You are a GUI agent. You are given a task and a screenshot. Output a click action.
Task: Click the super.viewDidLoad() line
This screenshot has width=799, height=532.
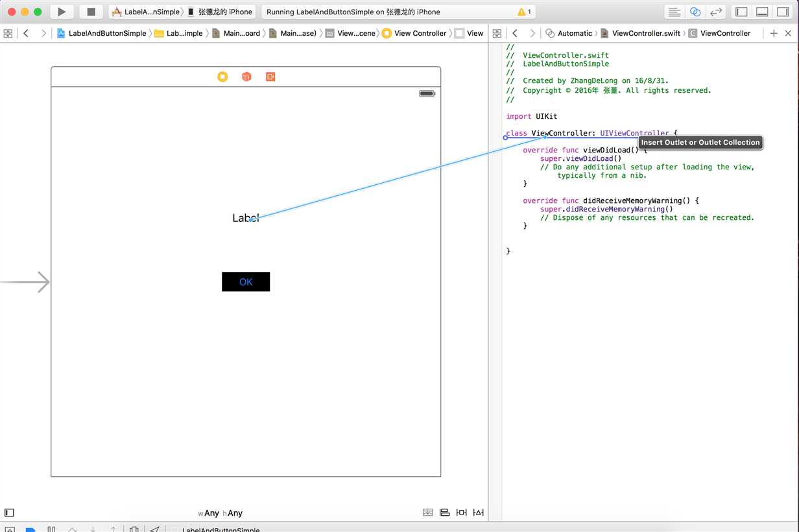581,158
